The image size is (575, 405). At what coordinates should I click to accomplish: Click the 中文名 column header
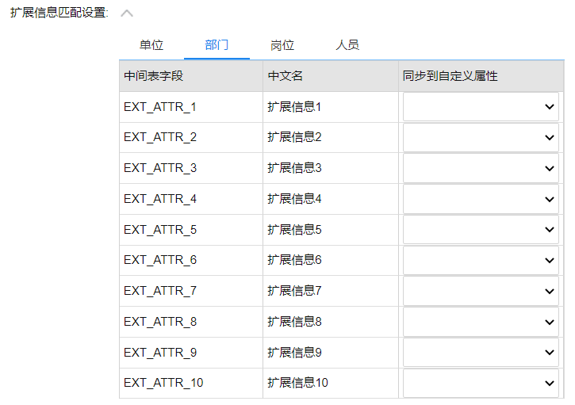[286, 76]
